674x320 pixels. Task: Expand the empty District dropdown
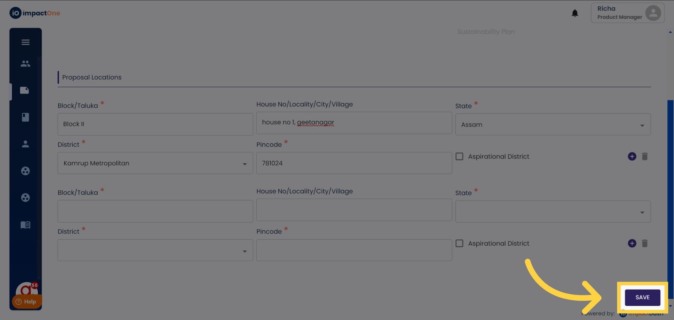coord(155,250)
